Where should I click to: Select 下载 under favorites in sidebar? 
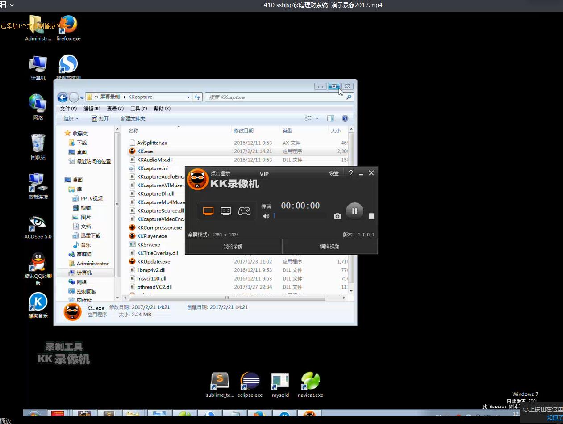click(x=82, y=143)
